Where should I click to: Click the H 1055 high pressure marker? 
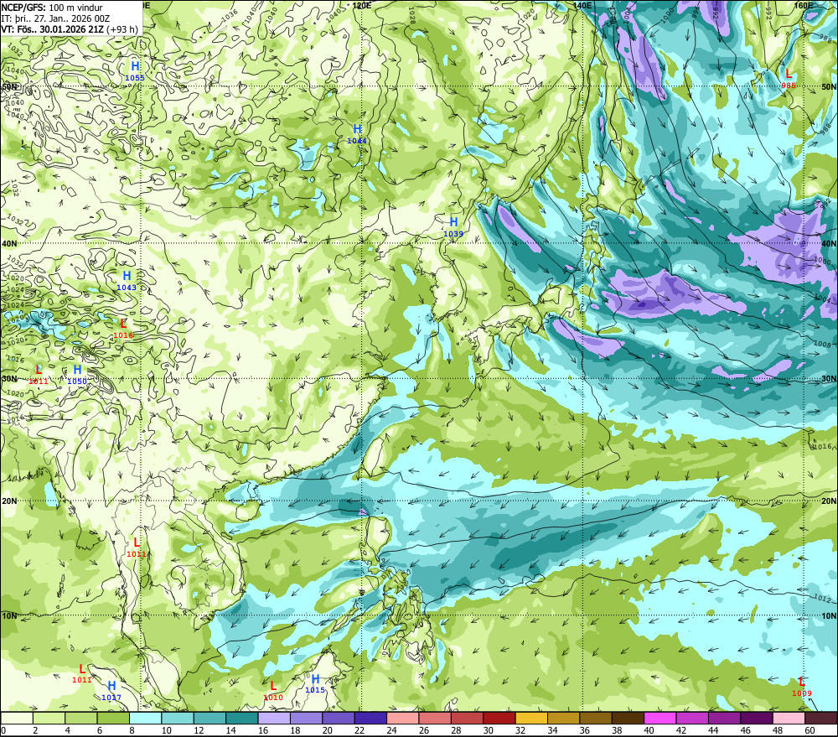pos(135,71)
